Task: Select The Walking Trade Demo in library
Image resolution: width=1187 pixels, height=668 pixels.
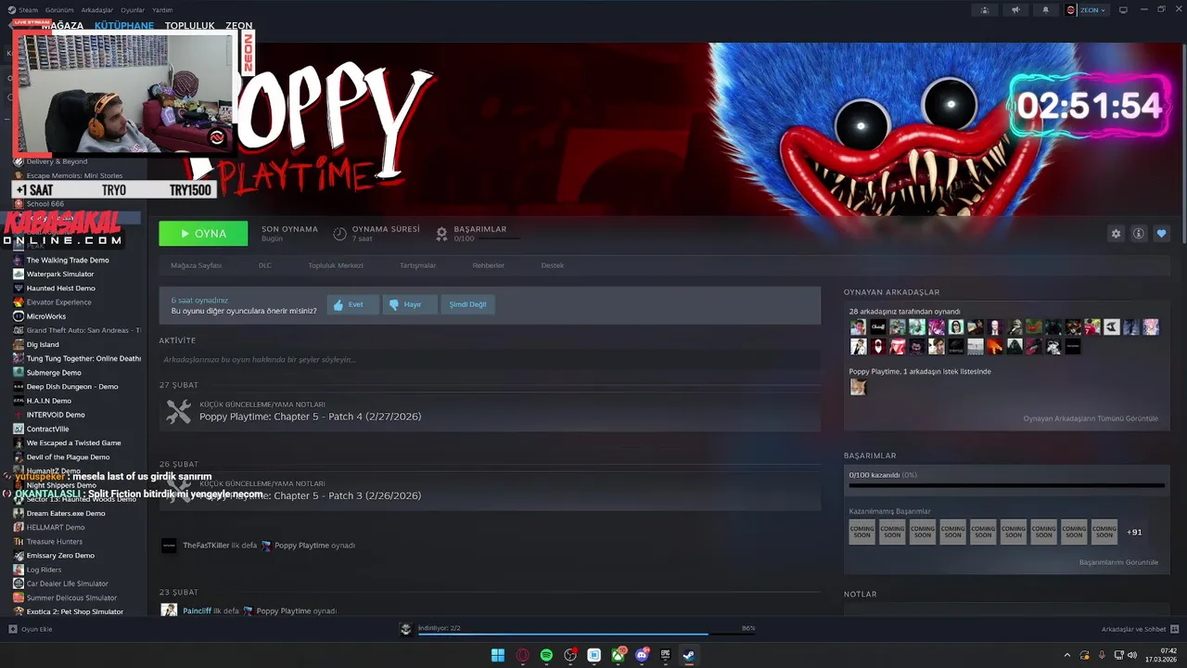Action: (x=68, y=260)
